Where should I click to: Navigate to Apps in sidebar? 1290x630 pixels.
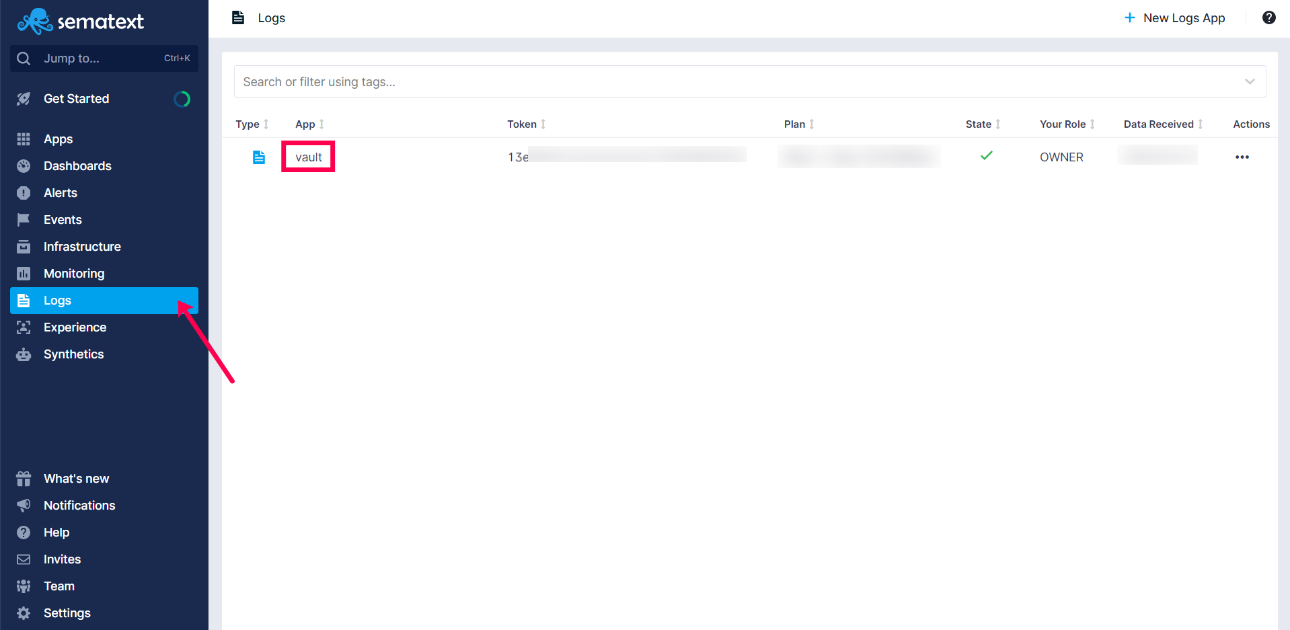tap(58, 139)
